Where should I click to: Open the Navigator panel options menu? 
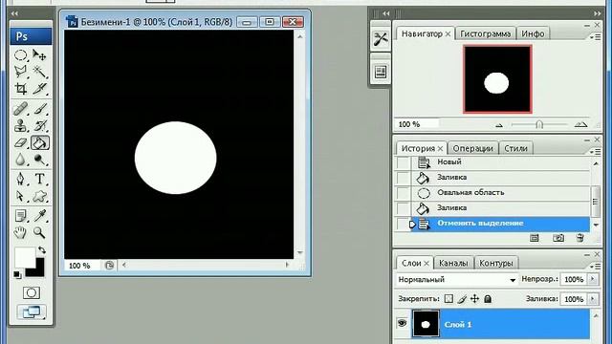[596, 37]
